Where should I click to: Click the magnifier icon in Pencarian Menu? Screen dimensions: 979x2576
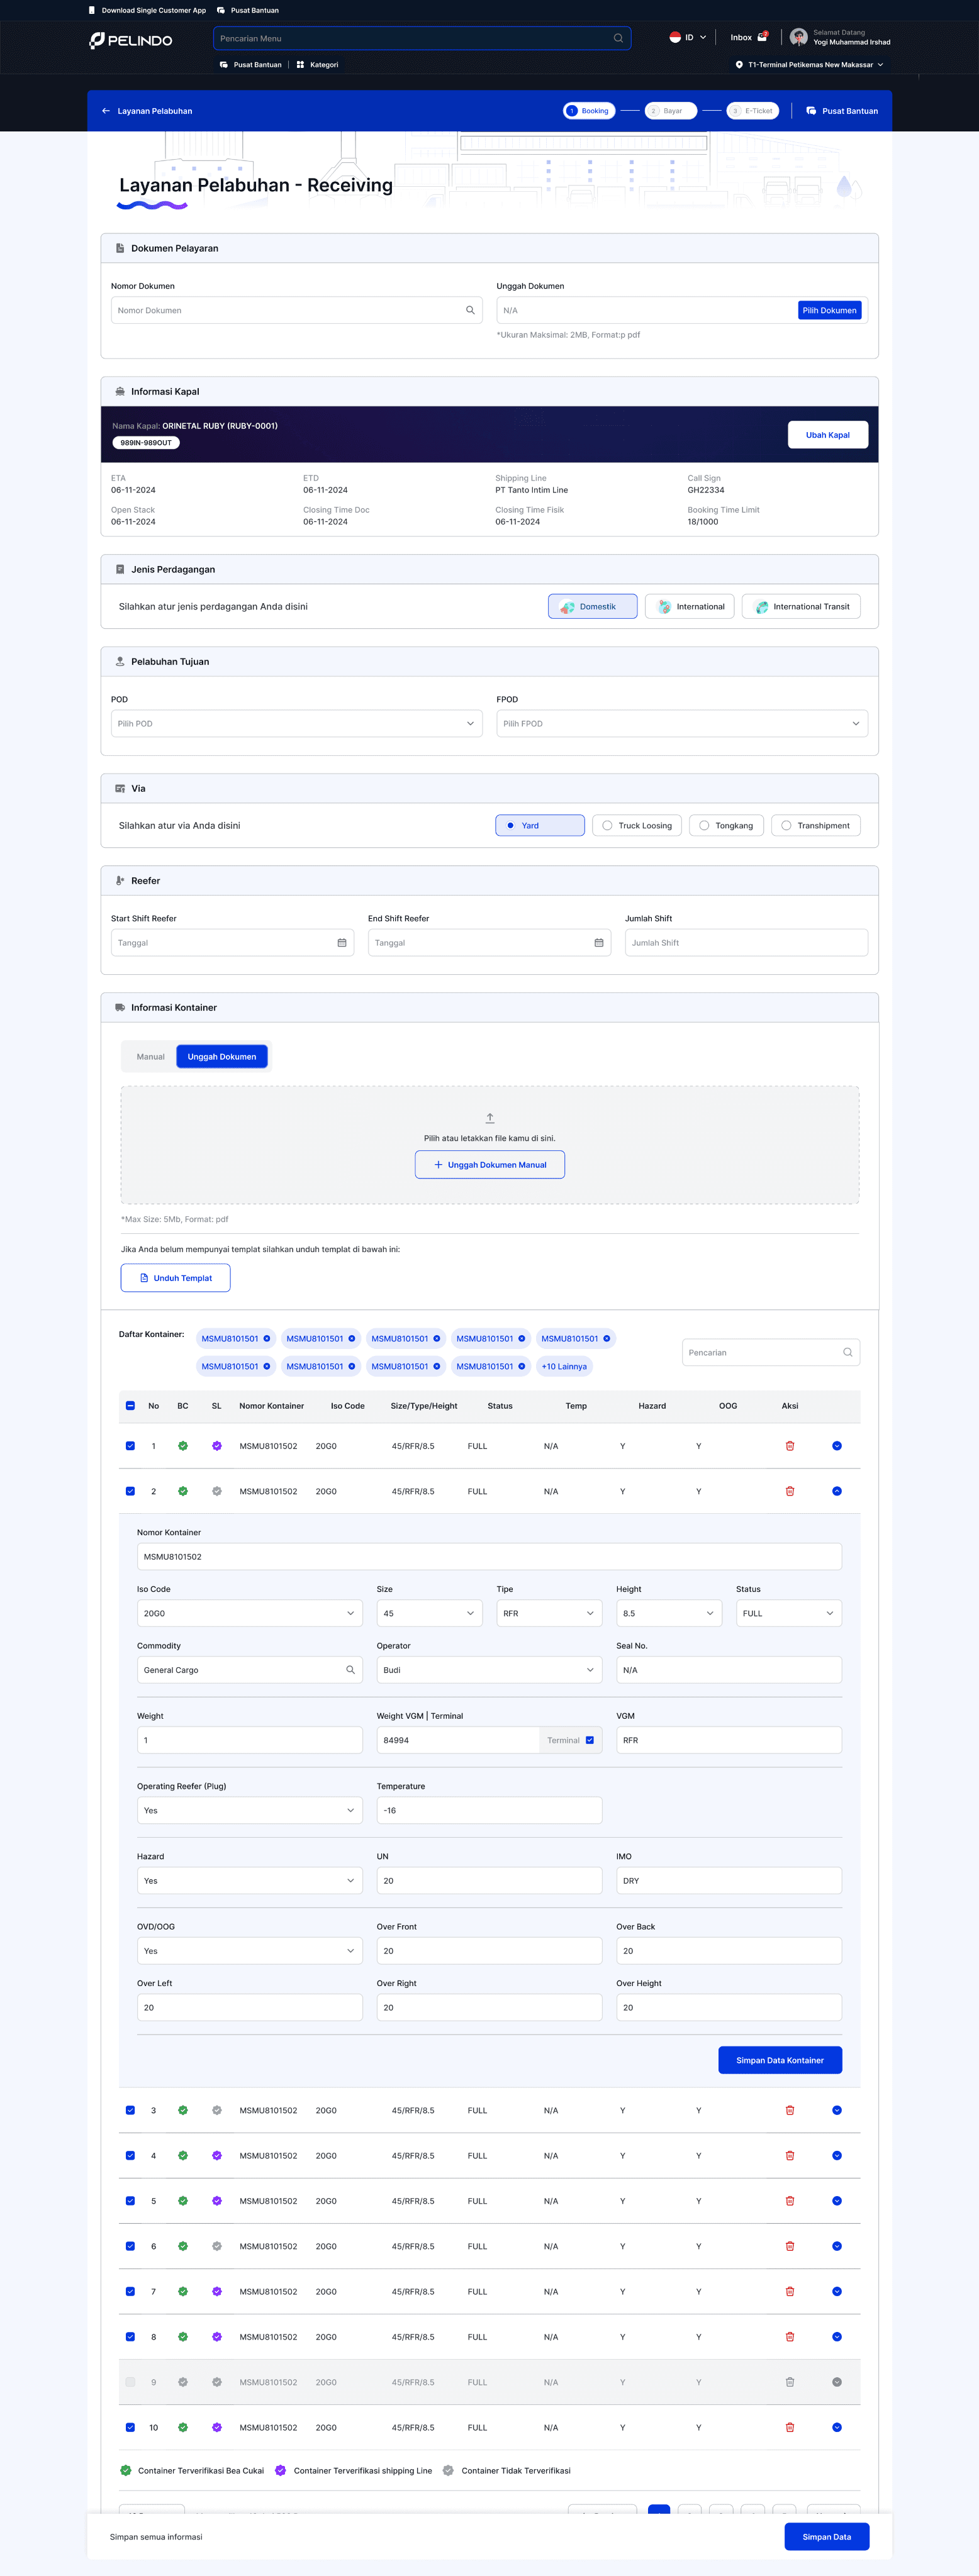pos(618,38)
